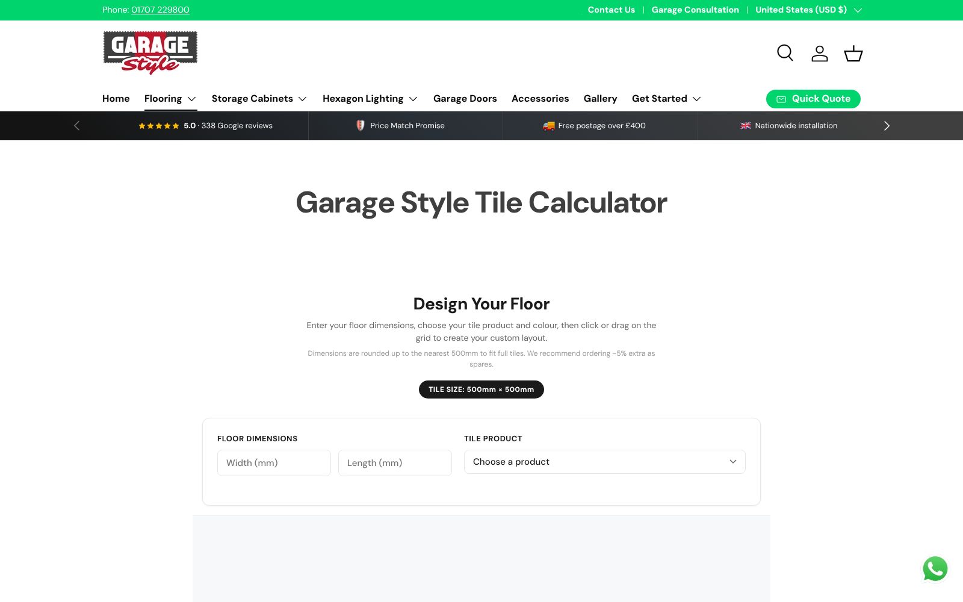963x602 pixels.
Task: Expand the Hexagon Lighting menu chevron
Action: tap(413, 99)
